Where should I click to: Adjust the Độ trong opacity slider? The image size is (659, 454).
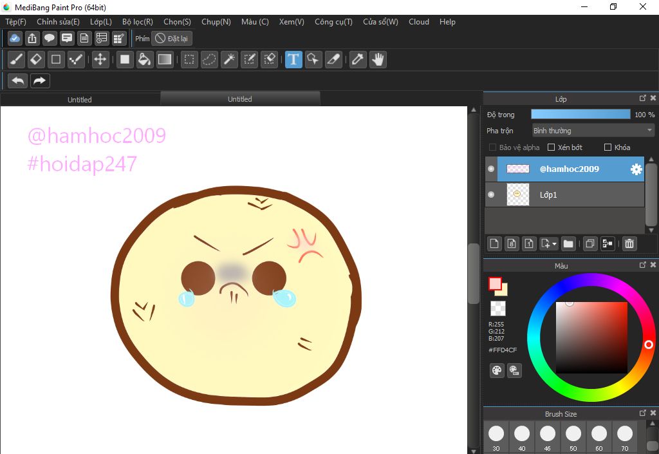pyautogui.click(x=580, y=115)
